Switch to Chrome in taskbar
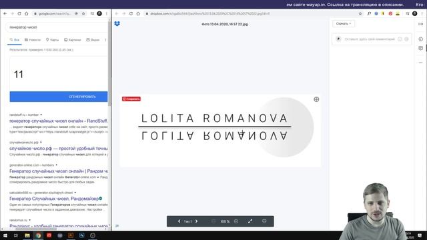This screenshot has height=240, width=427. point(38,235)
